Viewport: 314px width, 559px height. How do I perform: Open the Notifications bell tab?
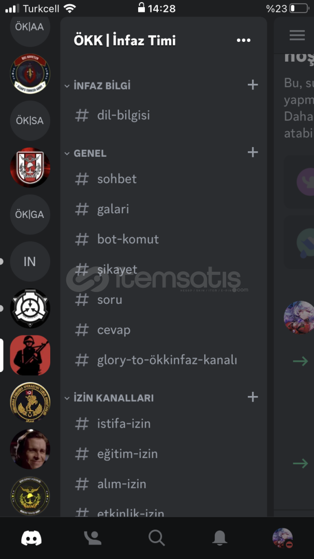click(x=219, y=538)
